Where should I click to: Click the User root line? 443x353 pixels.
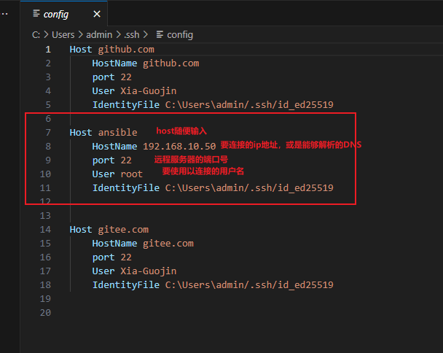pos(117,174)
